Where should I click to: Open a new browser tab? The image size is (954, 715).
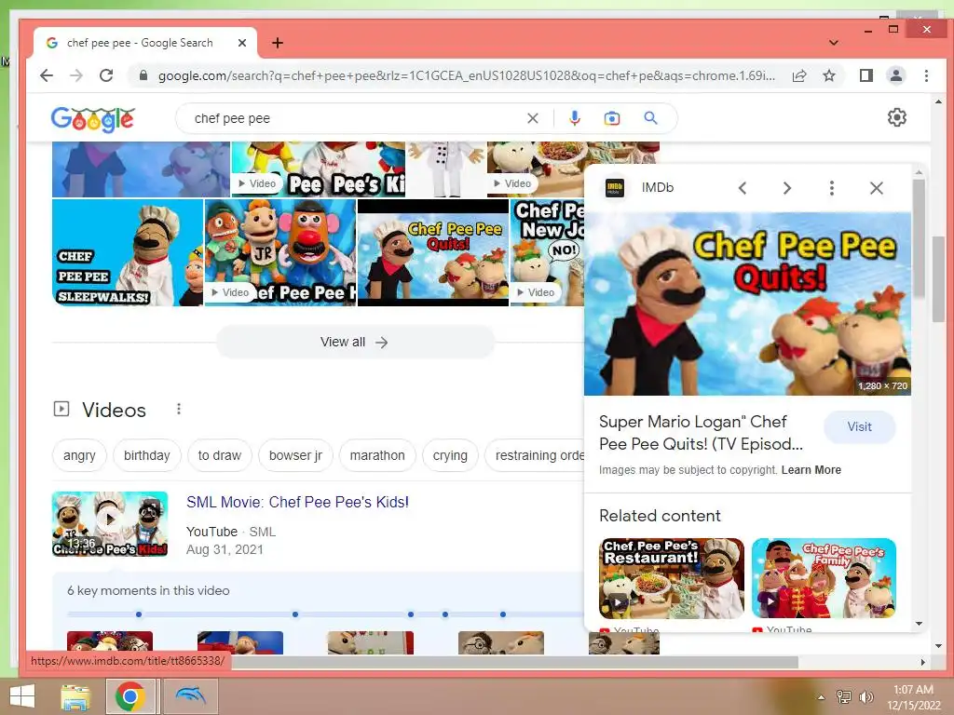[278, 43]
